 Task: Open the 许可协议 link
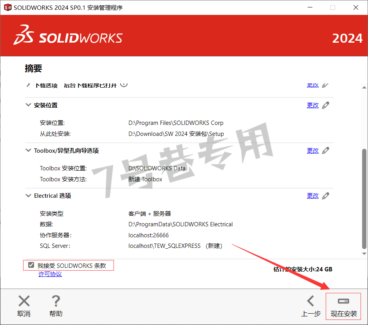point(50,274)
